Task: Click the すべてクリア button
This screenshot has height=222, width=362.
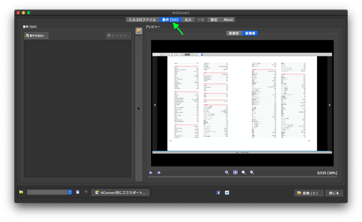Action: click(x=118, y=36)
